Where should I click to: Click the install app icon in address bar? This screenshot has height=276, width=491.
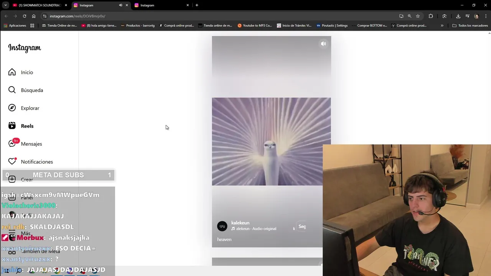[401, 16]
